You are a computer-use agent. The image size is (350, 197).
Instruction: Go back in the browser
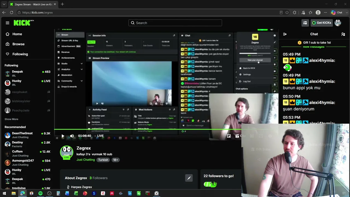click(x=4, y=13)
